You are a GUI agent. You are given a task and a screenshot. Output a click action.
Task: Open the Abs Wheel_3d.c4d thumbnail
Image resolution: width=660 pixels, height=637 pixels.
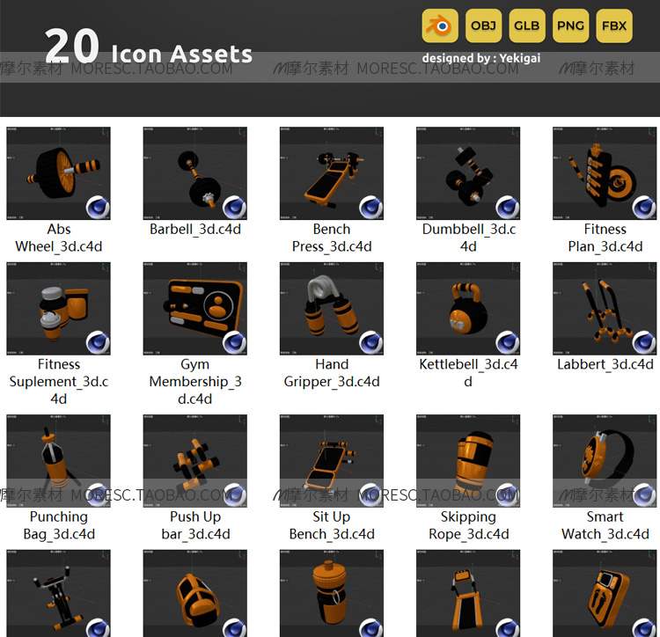pyautogui.click(x=58, y=173)
